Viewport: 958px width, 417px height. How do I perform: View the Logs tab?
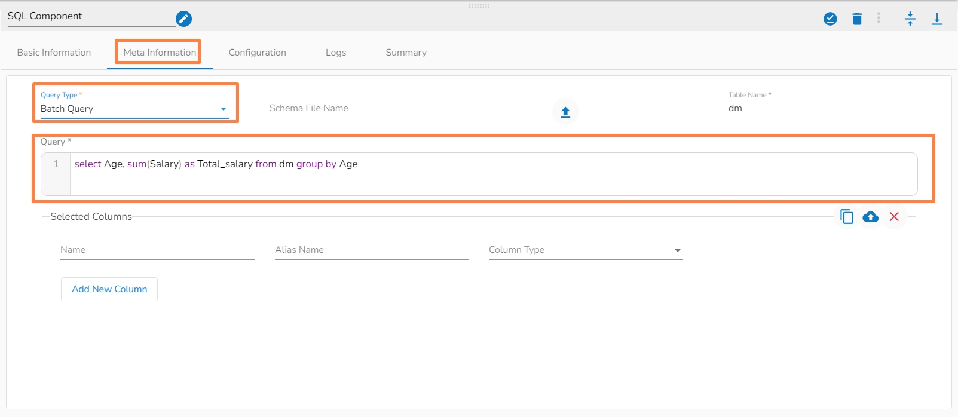[x=336, y=53]
